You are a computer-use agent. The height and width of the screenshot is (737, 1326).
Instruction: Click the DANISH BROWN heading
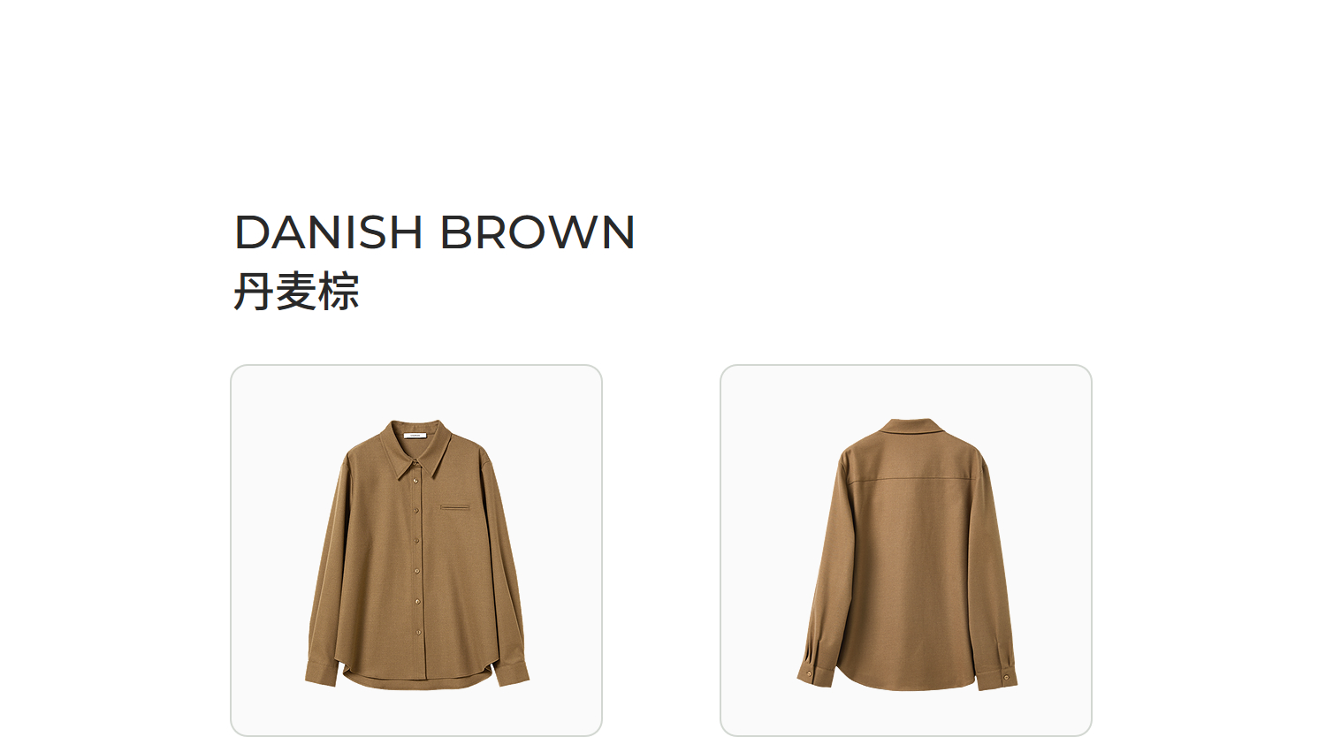434,232
